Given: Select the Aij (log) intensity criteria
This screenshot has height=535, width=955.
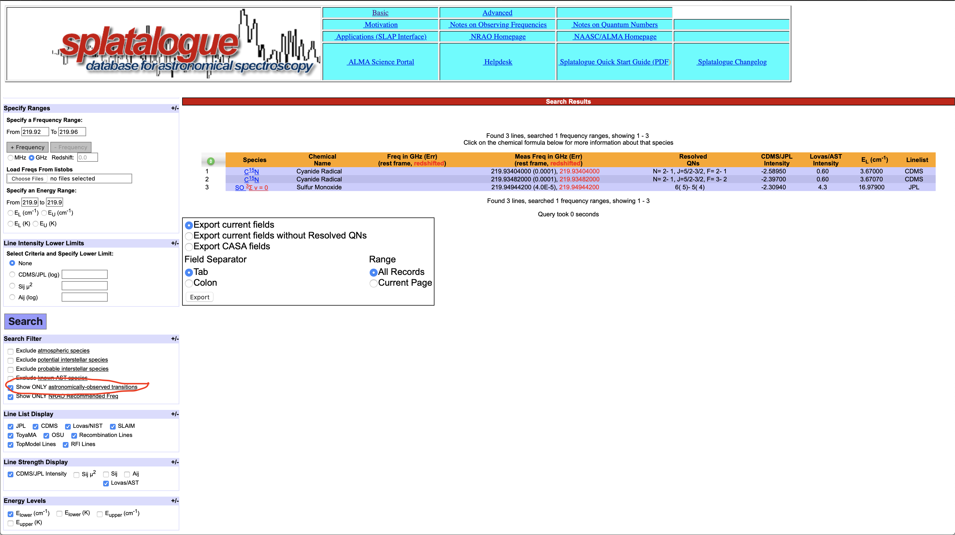Looking at the screenshot, I should (x=12, y=297).
